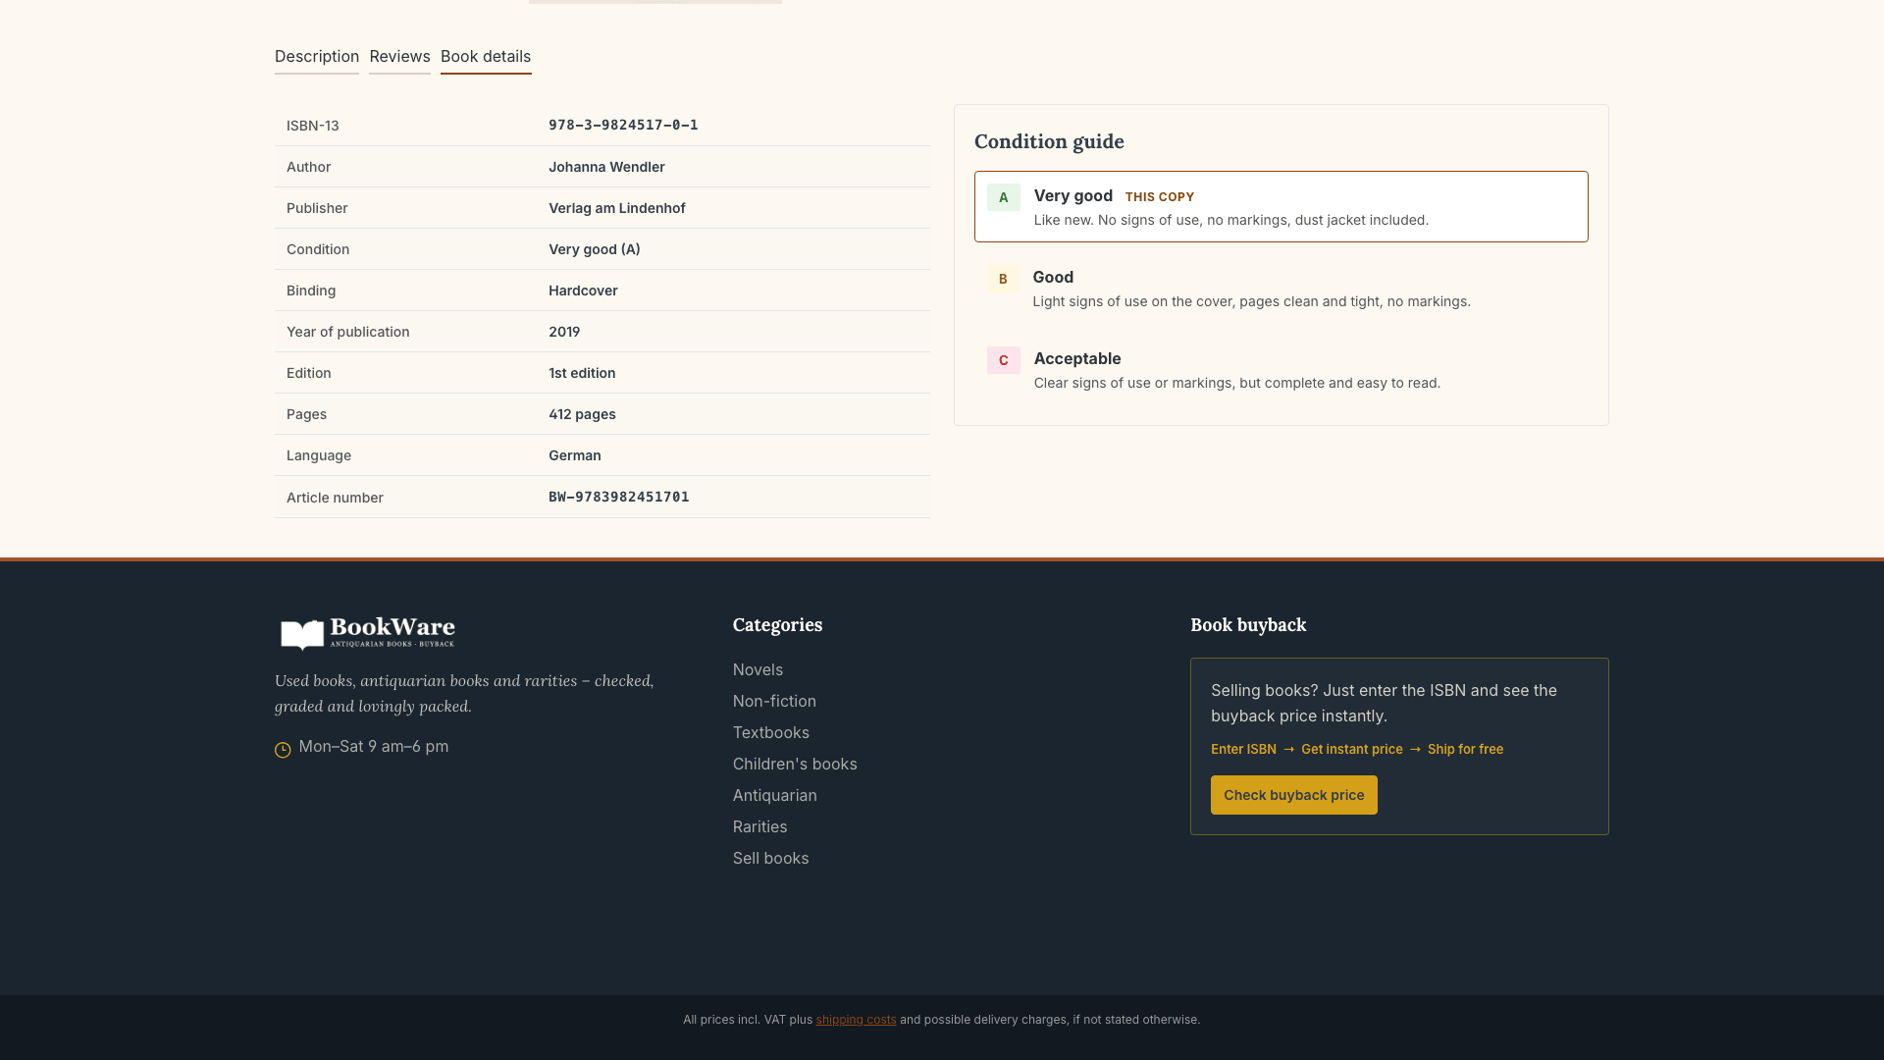Click the Ship for free step
The image size is (1884, 1060).
(1465, 749)
